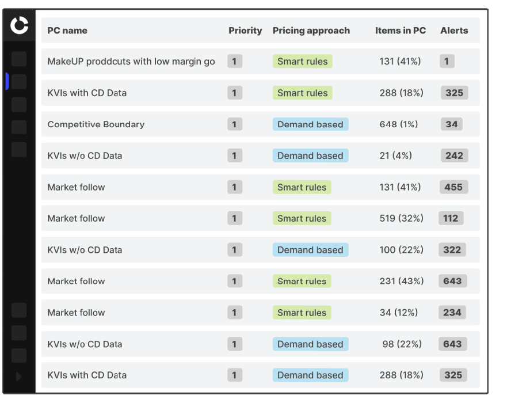This screenshot has height=395, width=511.
Task: Click the 112 alerts badge
Action: [451, 218]
